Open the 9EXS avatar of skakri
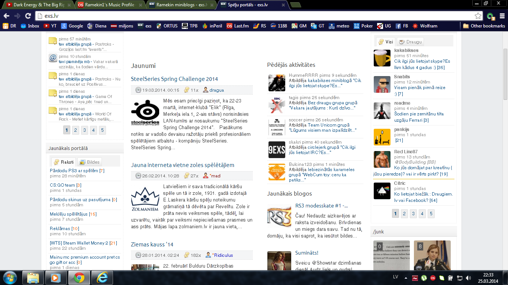 coord(277,150)
